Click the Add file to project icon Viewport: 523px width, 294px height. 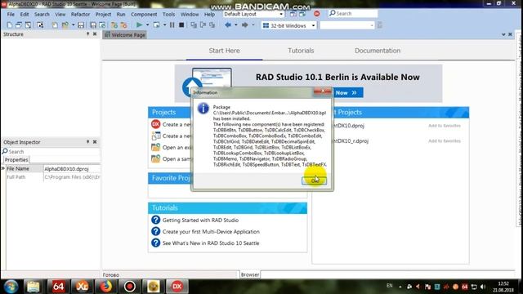tap(114, 25)
